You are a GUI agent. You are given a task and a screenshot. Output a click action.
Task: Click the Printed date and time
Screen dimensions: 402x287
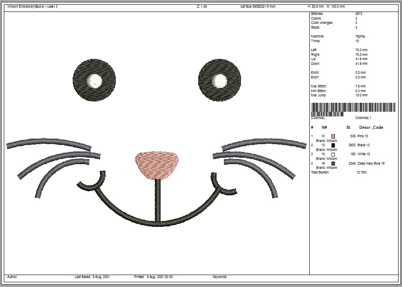[153, 277]
